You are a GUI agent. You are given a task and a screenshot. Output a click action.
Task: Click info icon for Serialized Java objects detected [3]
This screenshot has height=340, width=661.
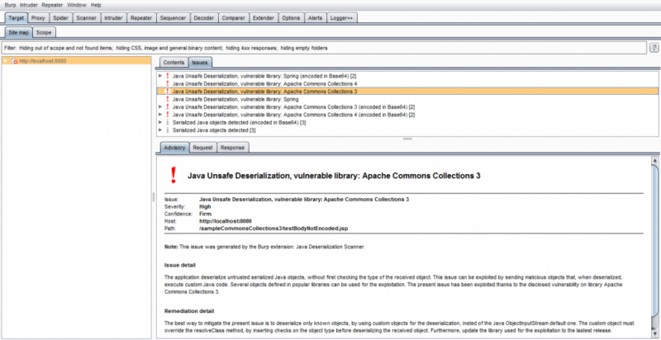(x=168, y=130)
